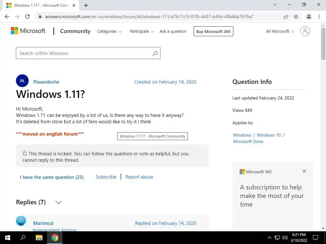Open the Windows category link

(x=242, y=135)
